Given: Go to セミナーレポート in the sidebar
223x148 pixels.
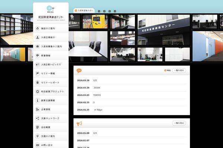Looking at the screenshot, I should click(x=51, y=82).
